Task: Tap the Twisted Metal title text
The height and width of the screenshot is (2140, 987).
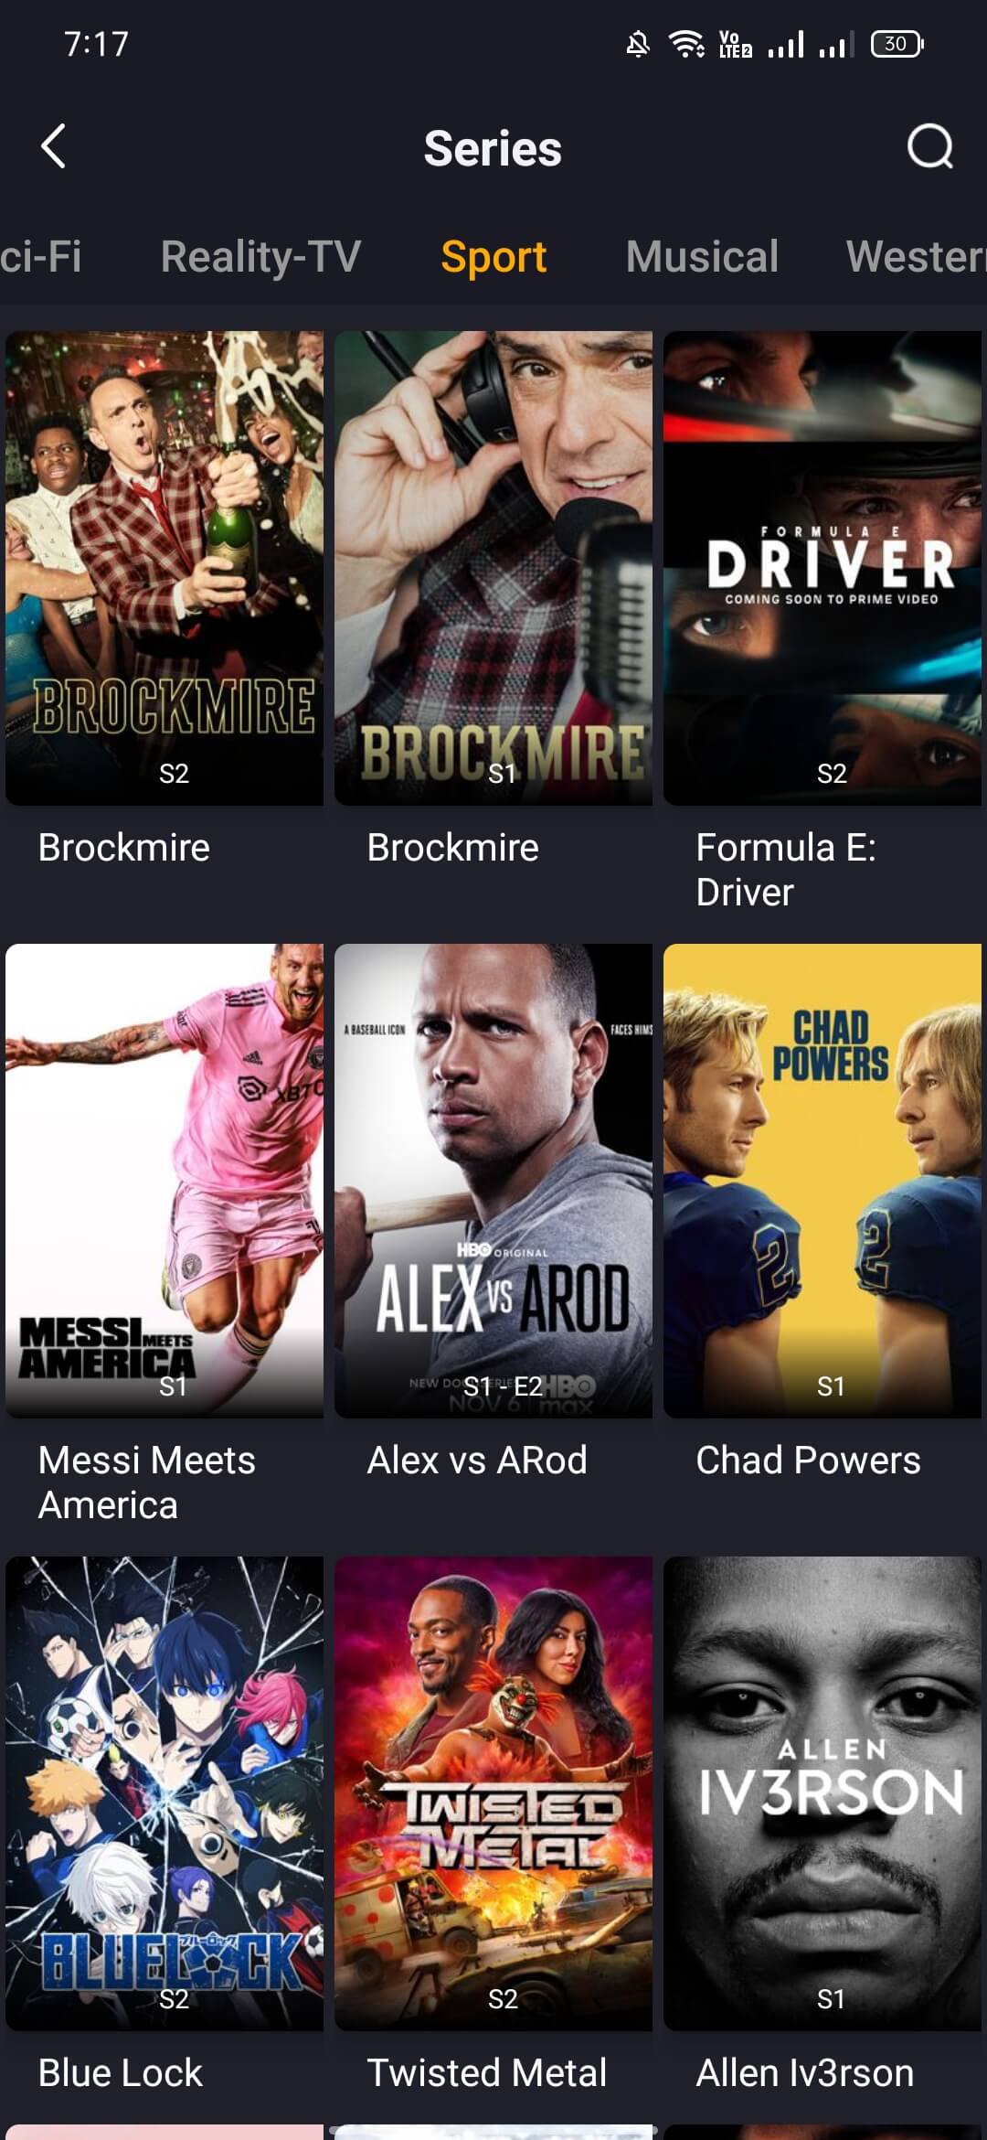Action: [486, 2073]
